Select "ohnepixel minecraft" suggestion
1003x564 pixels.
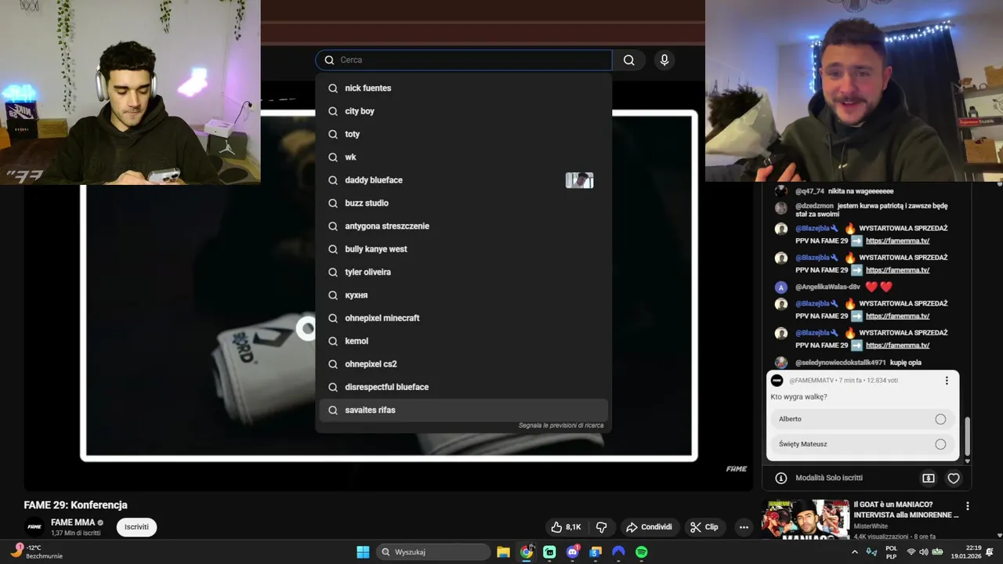click(x=464, y=318)
